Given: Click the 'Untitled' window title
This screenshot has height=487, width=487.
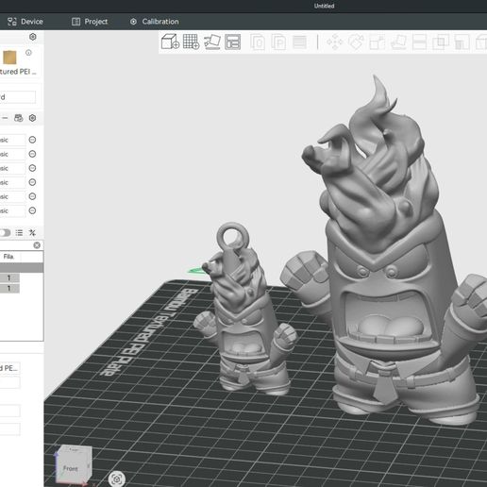Looking at the screenshot, I should pos(324,6).
